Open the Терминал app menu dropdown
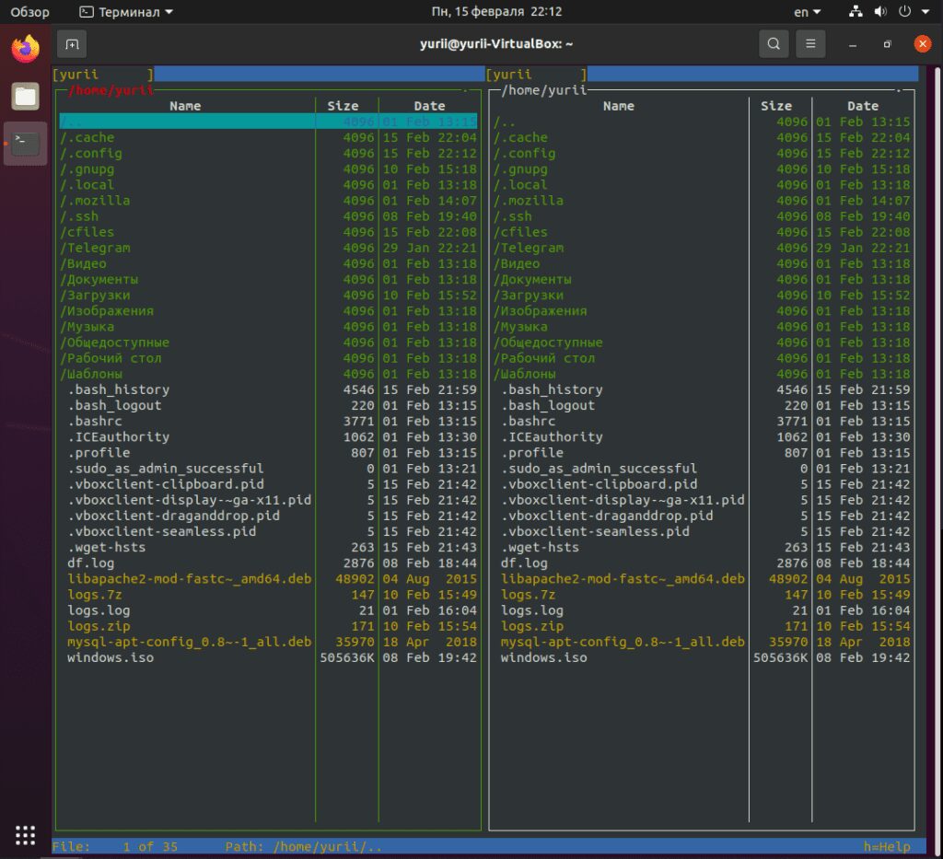 pyautogui.click(x=126, y=12)
